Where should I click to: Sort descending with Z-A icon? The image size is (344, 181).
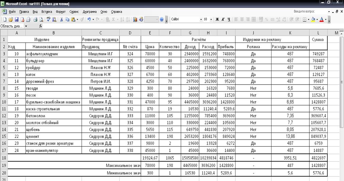point(128,19)
